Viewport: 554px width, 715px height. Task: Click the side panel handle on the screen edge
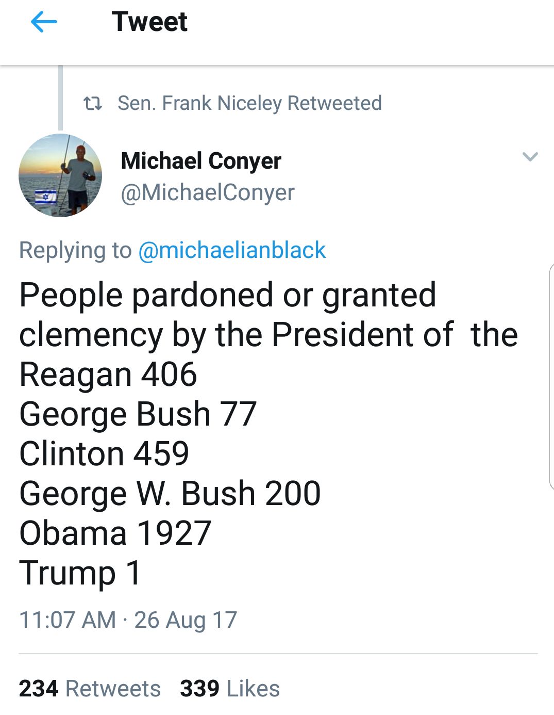[x=551, y=377]
